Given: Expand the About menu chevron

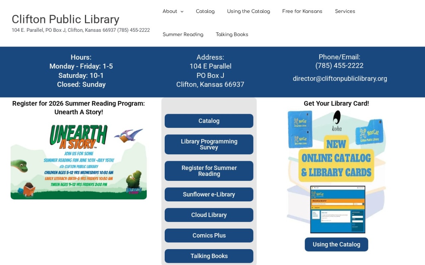Looking at the screenshot, I should 182,12.
